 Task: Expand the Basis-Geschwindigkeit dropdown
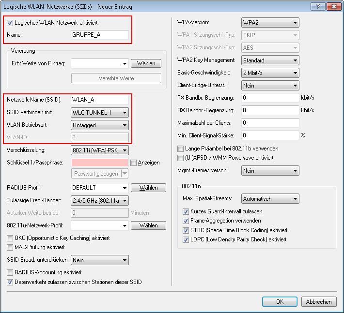270,73
